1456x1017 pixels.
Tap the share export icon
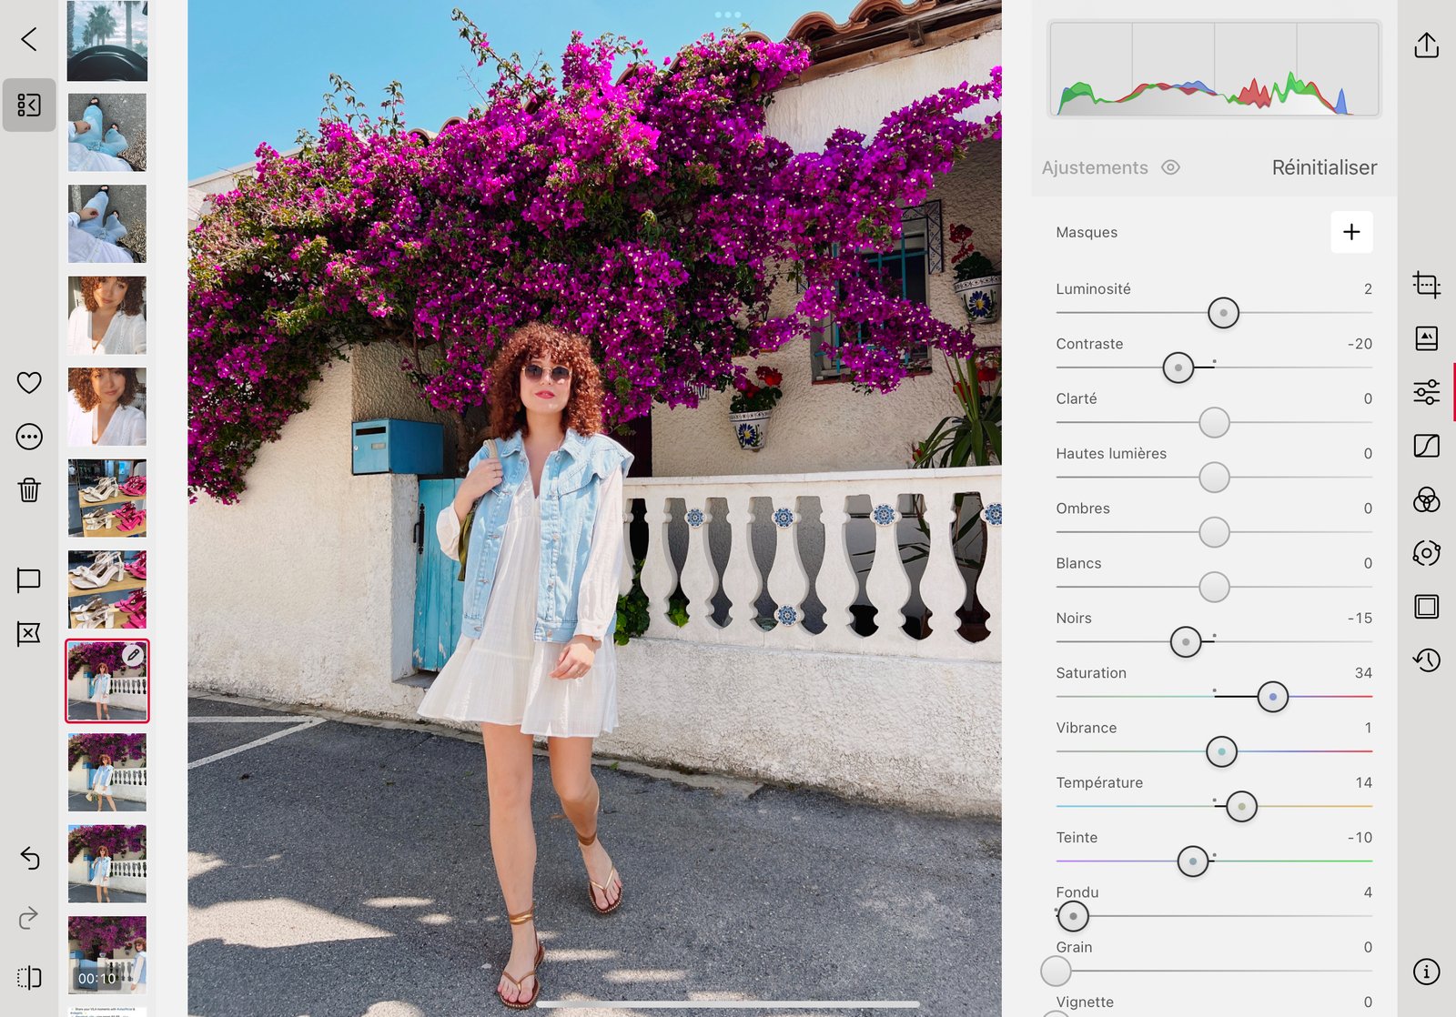tap(1426, 45)
